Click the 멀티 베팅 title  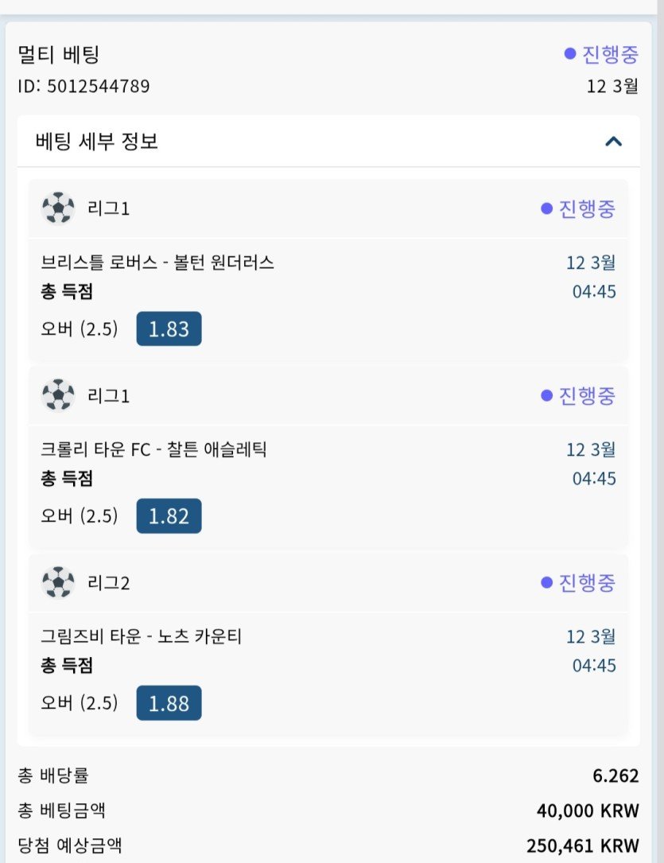tap(58, 55)
